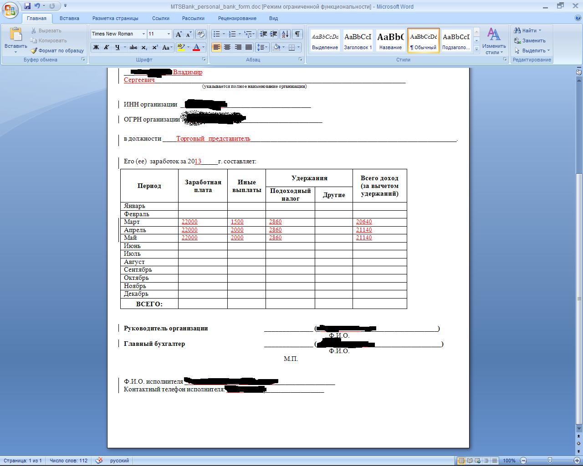Switch to the Вставка tab
The height and width of the screenshot is (466, 583).
coord(69,18)
